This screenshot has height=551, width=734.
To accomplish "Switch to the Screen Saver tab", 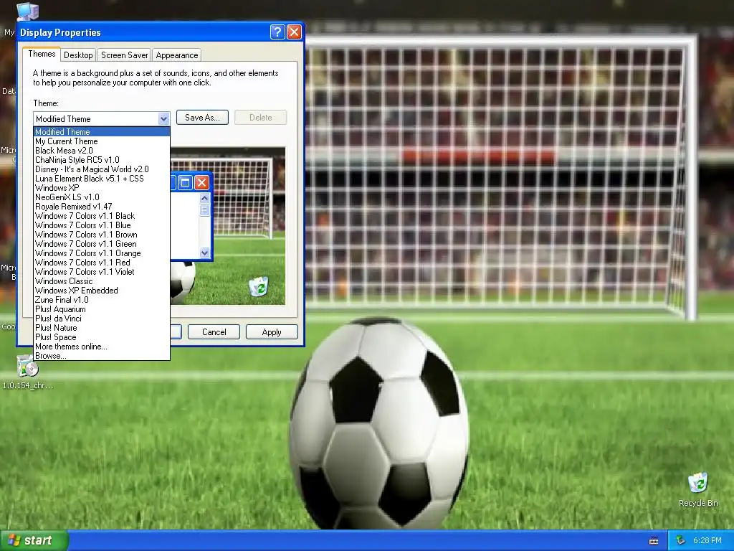I will pyautogui.click(x=125, y=55).
